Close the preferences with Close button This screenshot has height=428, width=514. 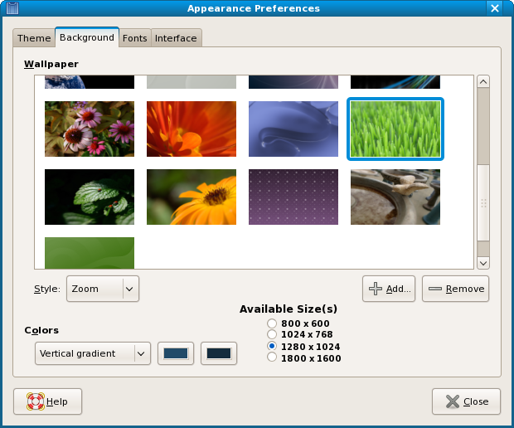[x=466, y=401]
